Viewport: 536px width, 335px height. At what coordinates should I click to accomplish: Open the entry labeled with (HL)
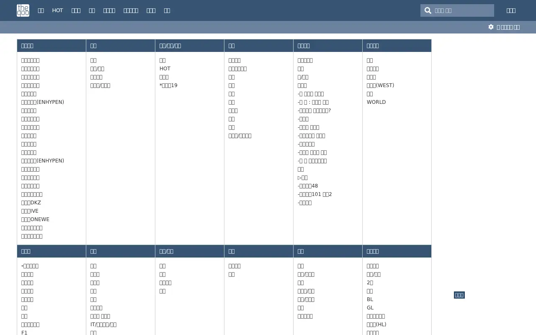tap(376, 325)
